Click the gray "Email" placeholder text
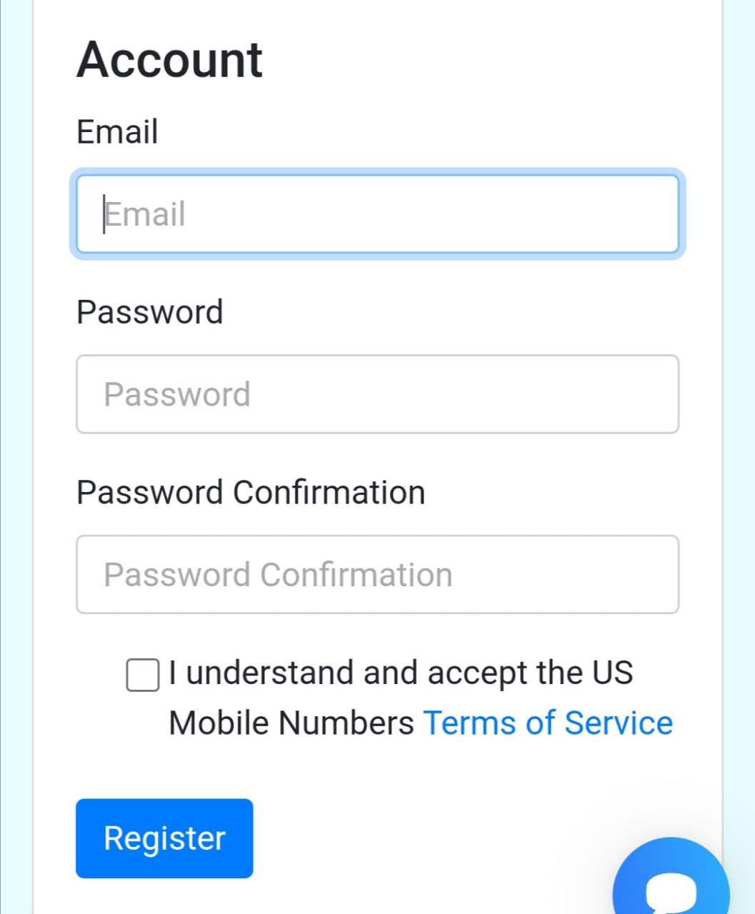Image resolution: width=755 pixels, height=914 pixels. 146,214
